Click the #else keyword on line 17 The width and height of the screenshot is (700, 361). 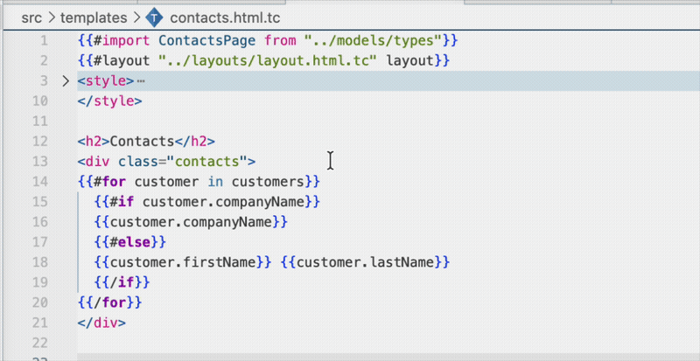[x=129, y=242]
